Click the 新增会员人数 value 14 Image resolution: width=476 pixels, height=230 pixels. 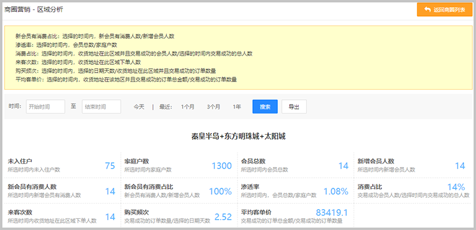pyautogui.click(x=460, y=166)
